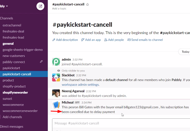Viewport: 190px width, 131px height.
Task: Open the shopifyneworder channel
Action: pos(15,92)
